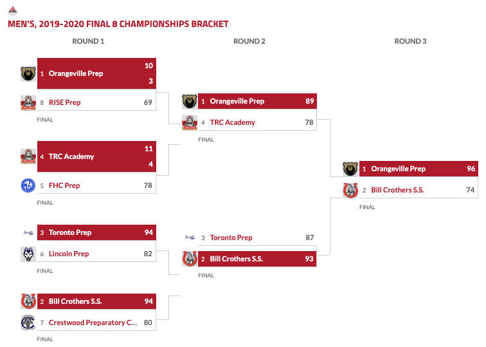Click Toronto Prep logo in Round 1
Screen dimensions: 486x347
(28, 232)
